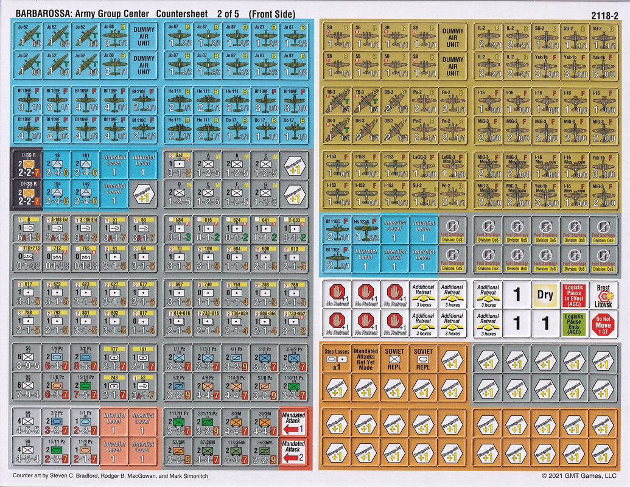Click the 98 infantry counter 7-9-4

(28, 387)
